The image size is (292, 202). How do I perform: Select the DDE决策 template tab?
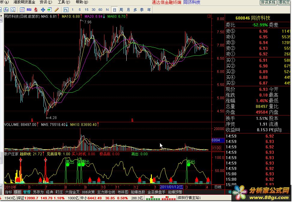(x=88, y=192)
